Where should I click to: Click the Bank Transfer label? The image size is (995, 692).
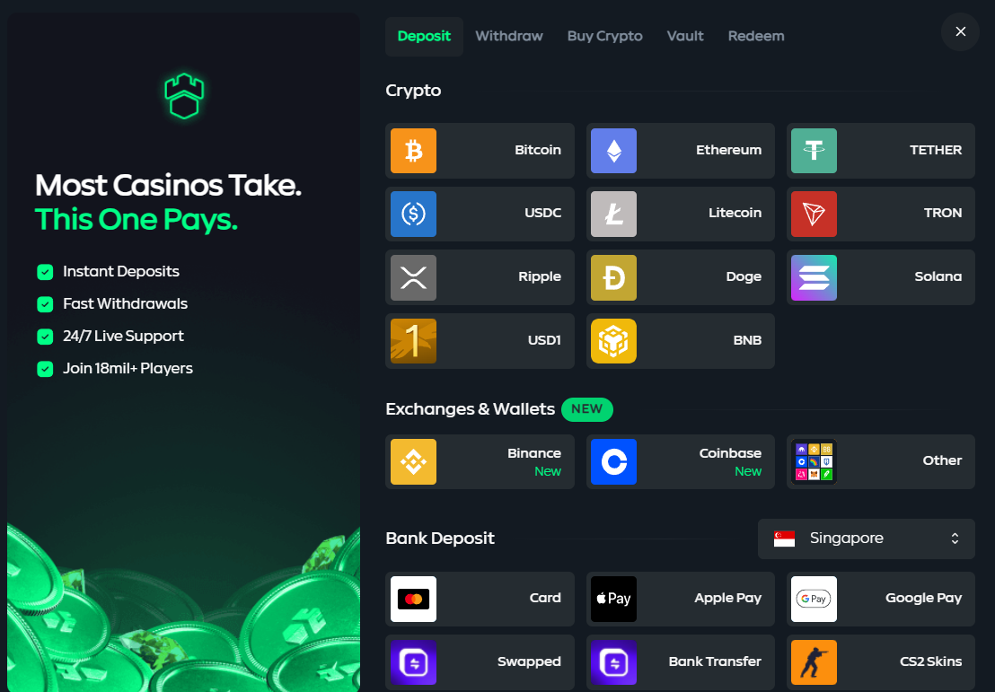coord(715,661)
